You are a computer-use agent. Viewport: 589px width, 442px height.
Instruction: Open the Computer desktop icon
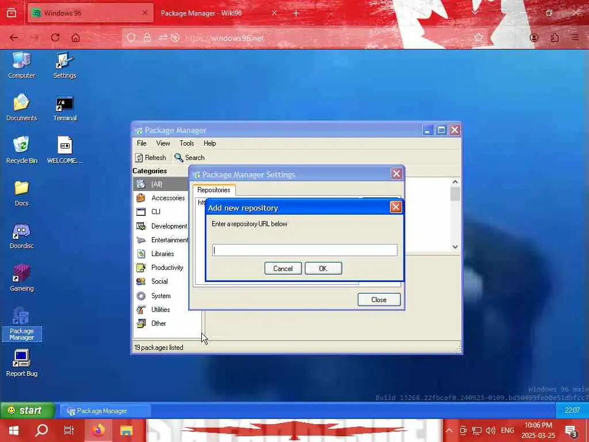point(21,65)
